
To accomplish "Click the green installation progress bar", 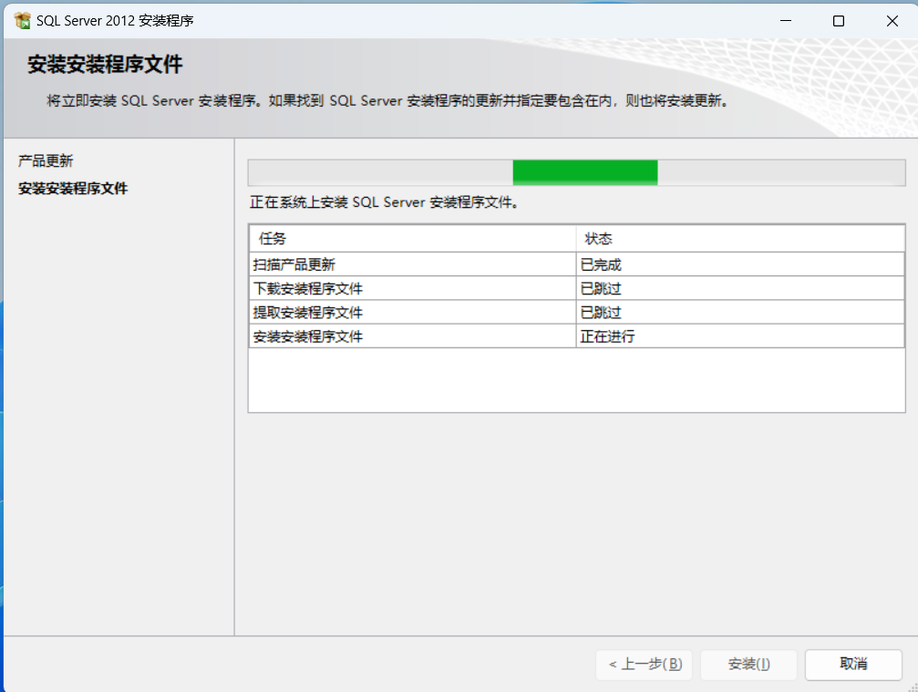I will pyautogui.click(x=577, y=172).
